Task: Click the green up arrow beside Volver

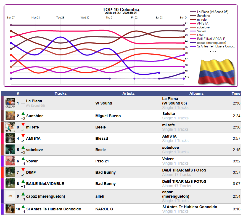Action: [x=23, y=159]
